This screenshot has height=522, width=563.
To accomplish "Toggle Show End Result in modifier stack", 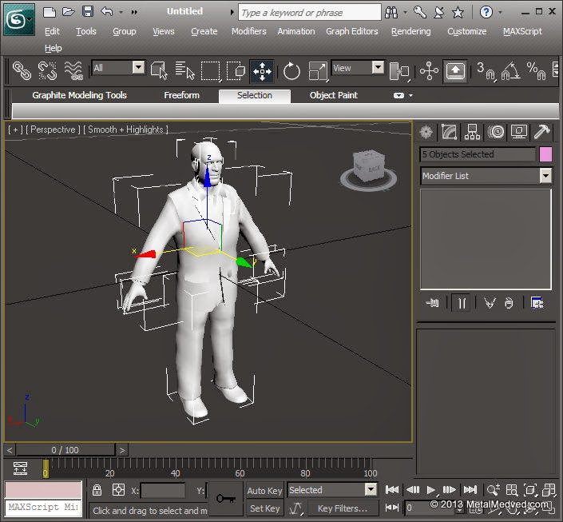I will point(462,302).
